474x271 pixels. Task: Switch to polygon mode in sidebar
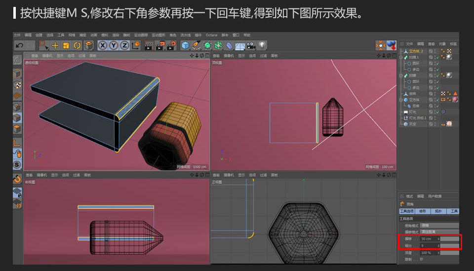(x=17, y=129)
